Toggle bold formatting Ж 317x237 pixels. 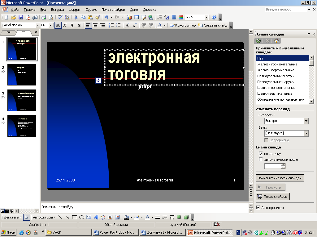click(58, 25)
